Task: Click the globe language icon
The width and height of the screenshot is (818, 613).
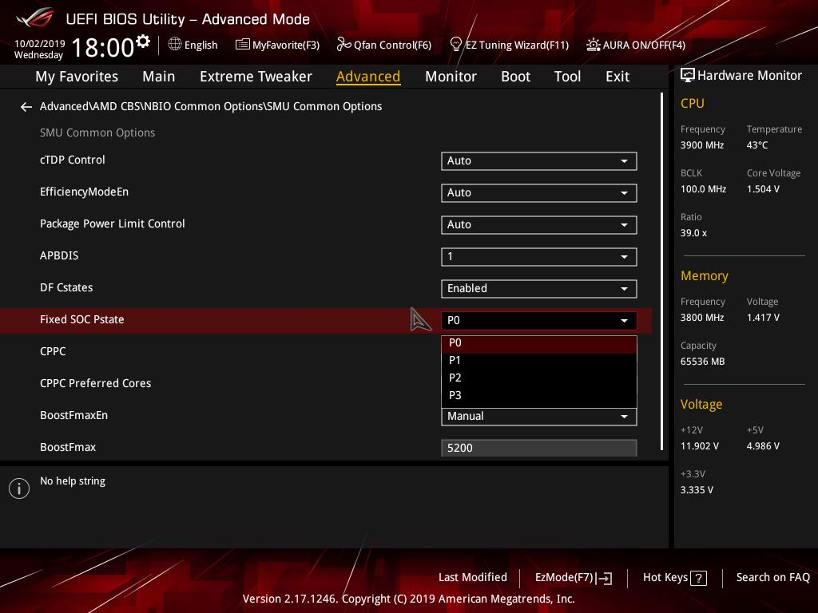Action: click(x=175, y=45)
